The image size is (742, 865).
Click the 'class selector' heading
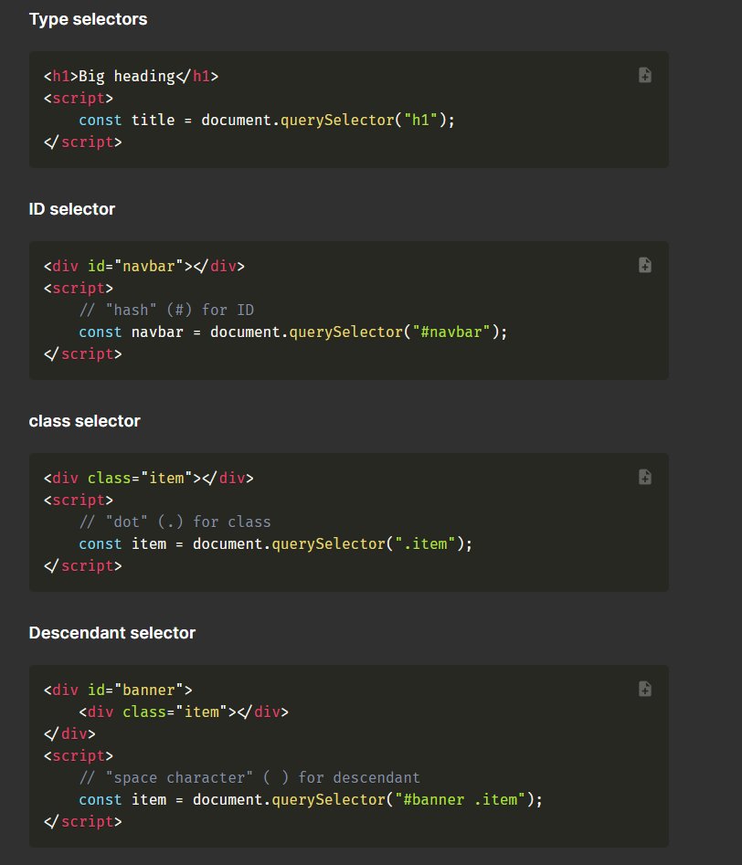pyautogui.click(x=84, y=421)
